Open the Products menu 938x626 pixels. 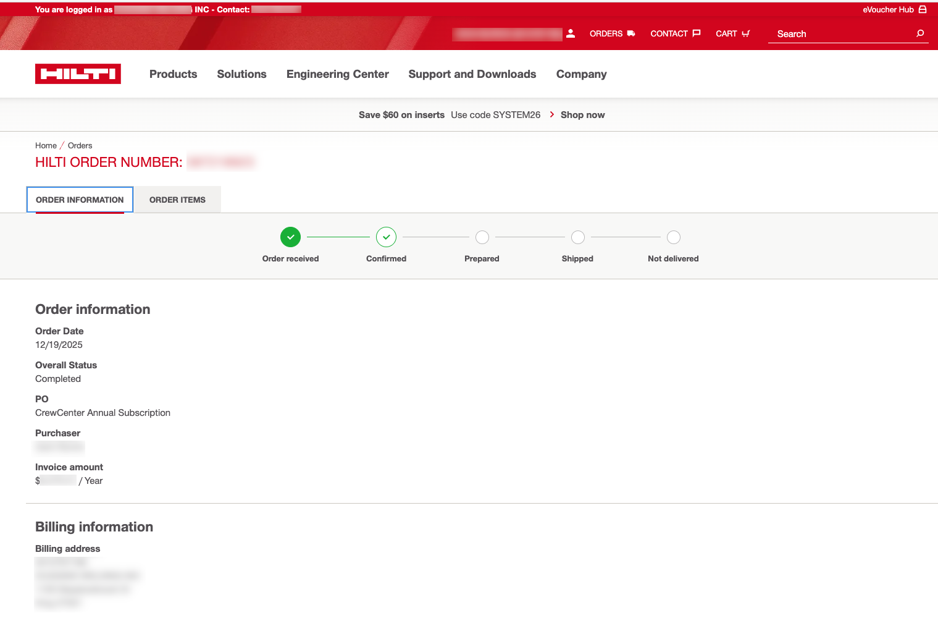[x=174, y=74]
